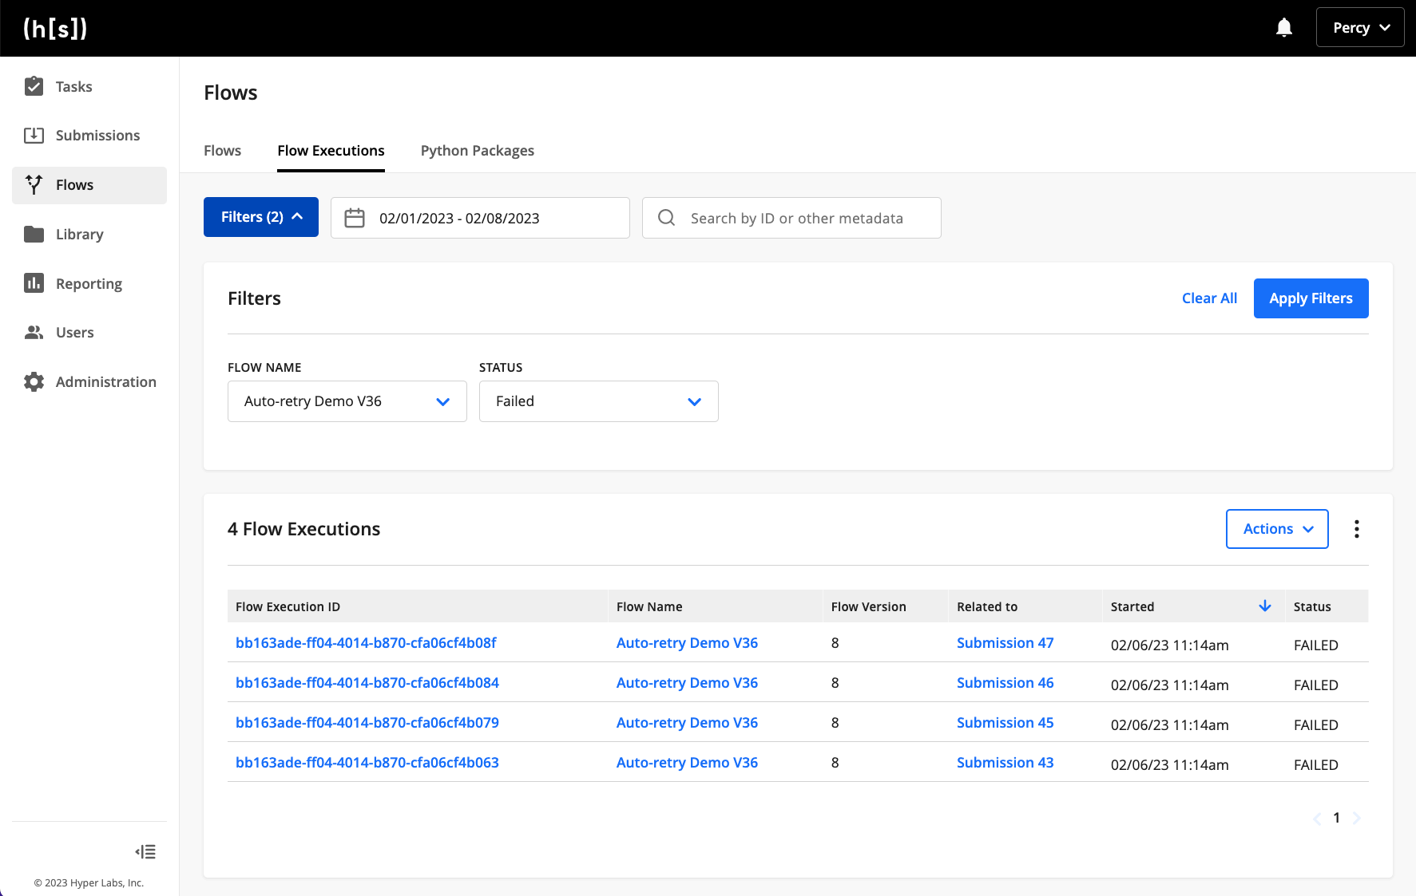This screenshot has height=896, width=1416.
Task: Click page number 1 in pagination
Action: tap(1336, 818)
